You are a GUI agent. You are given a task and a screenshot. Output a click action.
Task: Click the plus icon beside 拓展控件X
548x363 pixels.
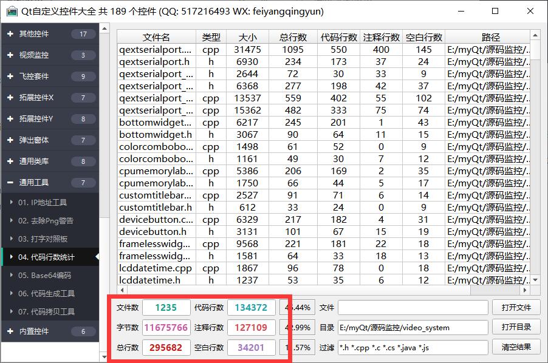(x=10, y=98)
